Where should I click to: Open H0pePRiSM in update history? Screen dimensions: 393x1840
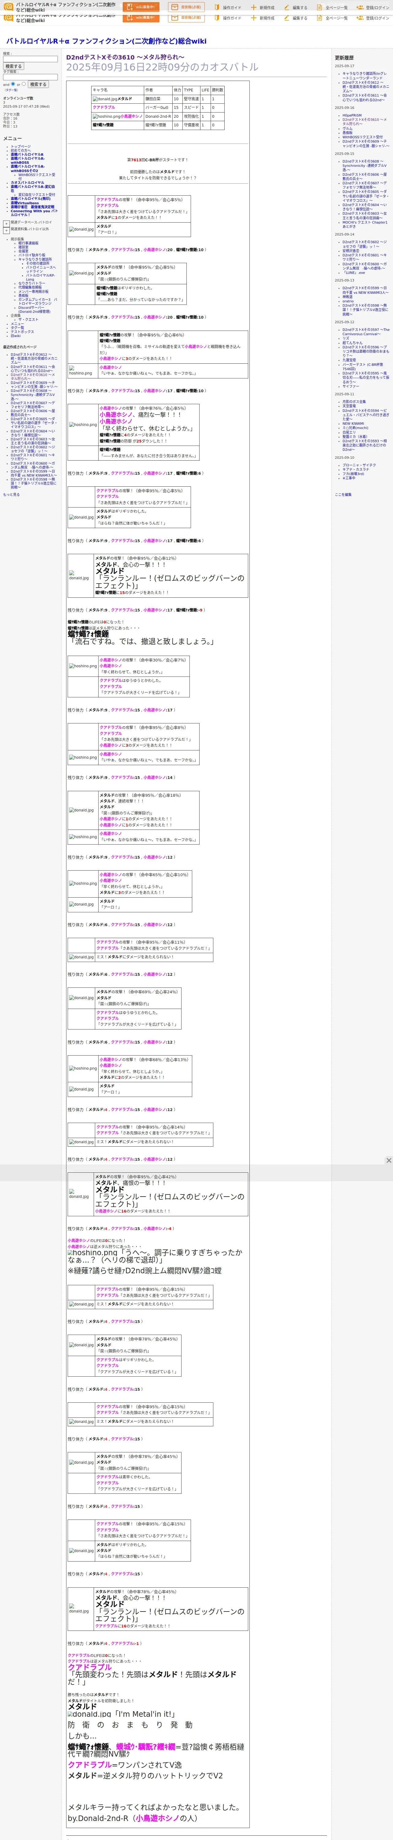tap(352, 115)
